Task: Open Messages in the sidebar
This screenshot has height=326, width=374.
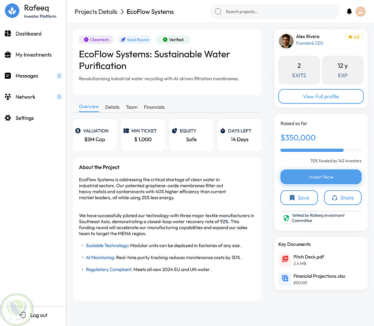Action: click(27, 76)
